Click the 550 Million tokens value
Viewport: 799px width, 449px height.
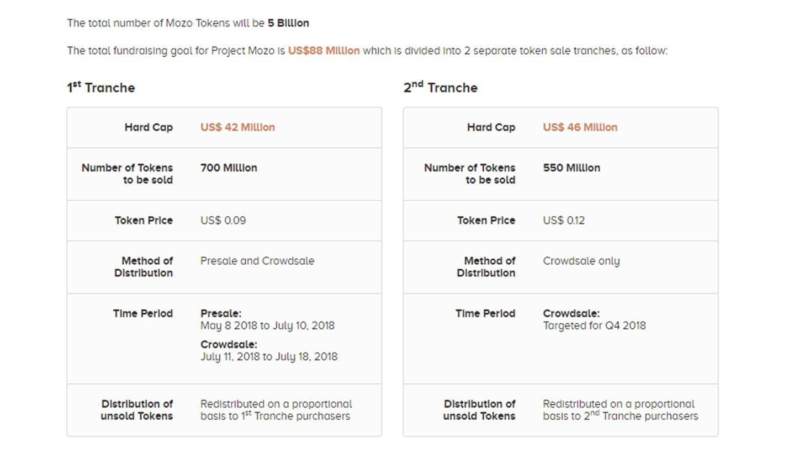[x=571, y=168]
